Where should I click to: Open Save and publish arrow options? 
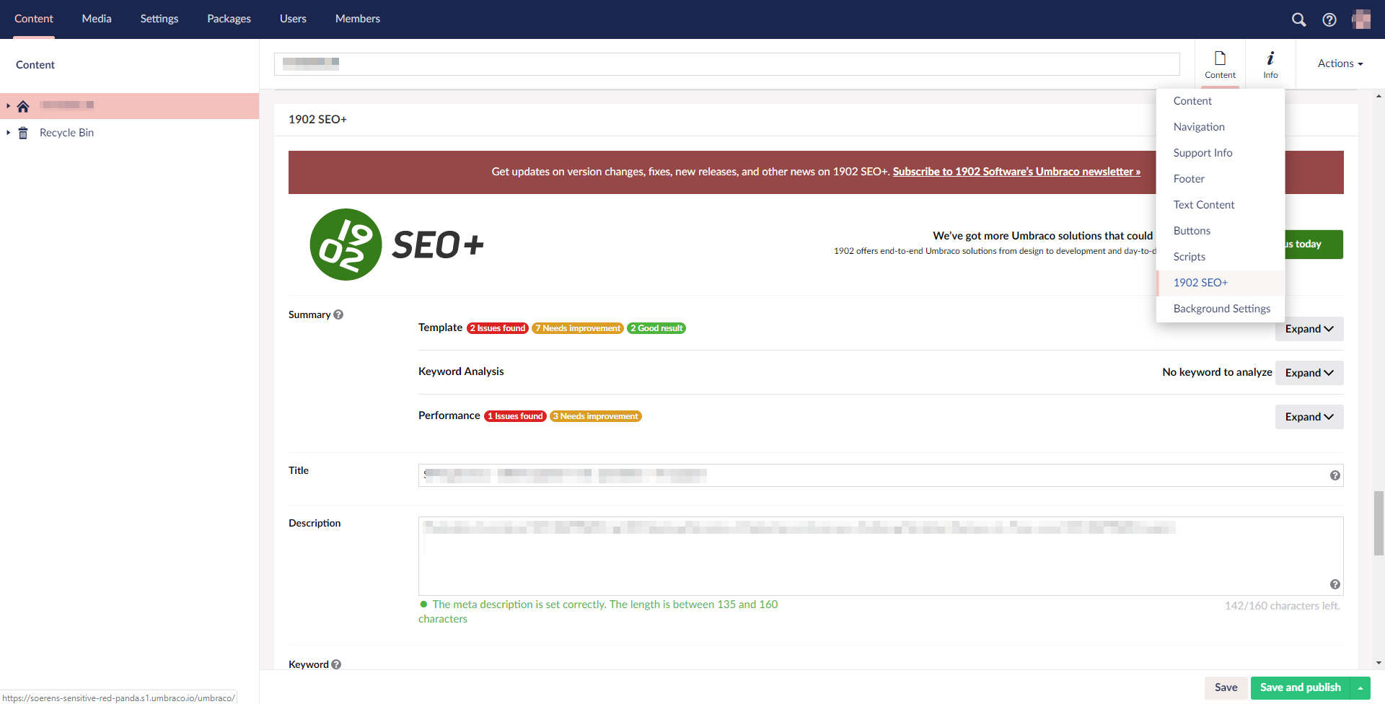pyautogui.click(x=1360, y=688)
